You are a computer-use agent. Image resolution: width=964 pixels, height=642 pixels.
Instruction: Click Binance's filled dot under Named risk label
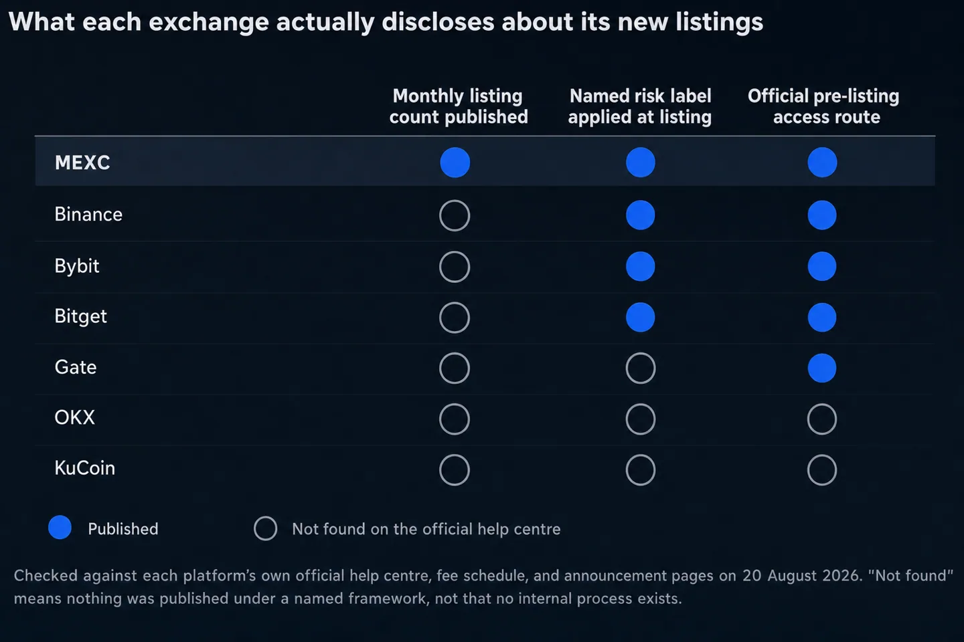tap(641, 215)
